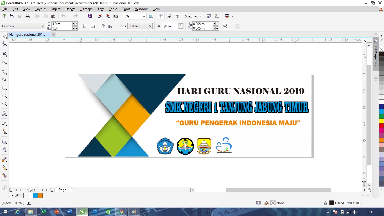Select the Page 1 tab

(x=64, y=190)
